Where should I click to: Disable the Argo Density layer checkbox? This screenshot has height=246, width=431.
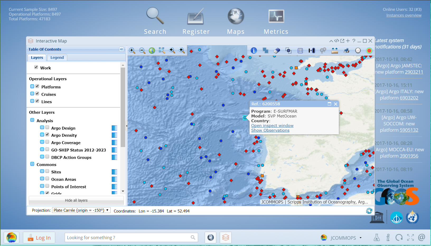coord(47,134)
